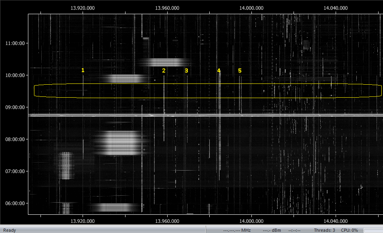The height and width of the screenshot is (233, 383).
Task: Click 13.920.000 on the upper frequency axis
Action: coord(83,8)
